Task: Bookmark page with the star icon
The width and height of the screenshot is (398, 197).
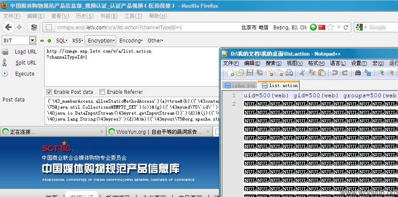Action: click(x=330, y=27)
